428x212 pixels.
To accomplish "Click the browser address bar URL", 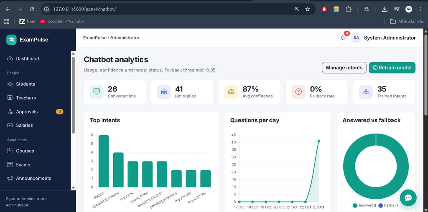I will click(84, 9).
